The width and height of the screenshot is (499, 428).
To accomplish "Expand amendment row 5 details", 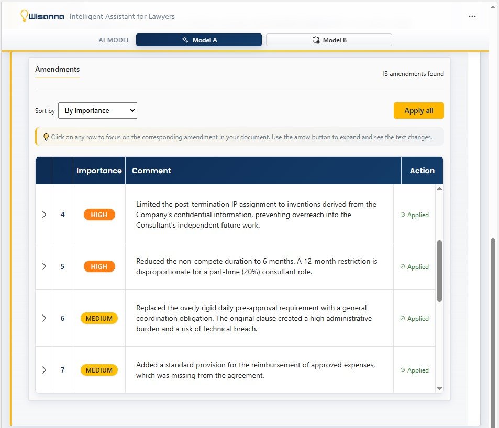I will (x=44, y=266).
